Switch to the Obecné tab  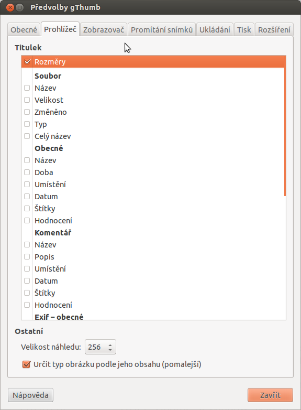pyautogui.click(x=24, y=29)
